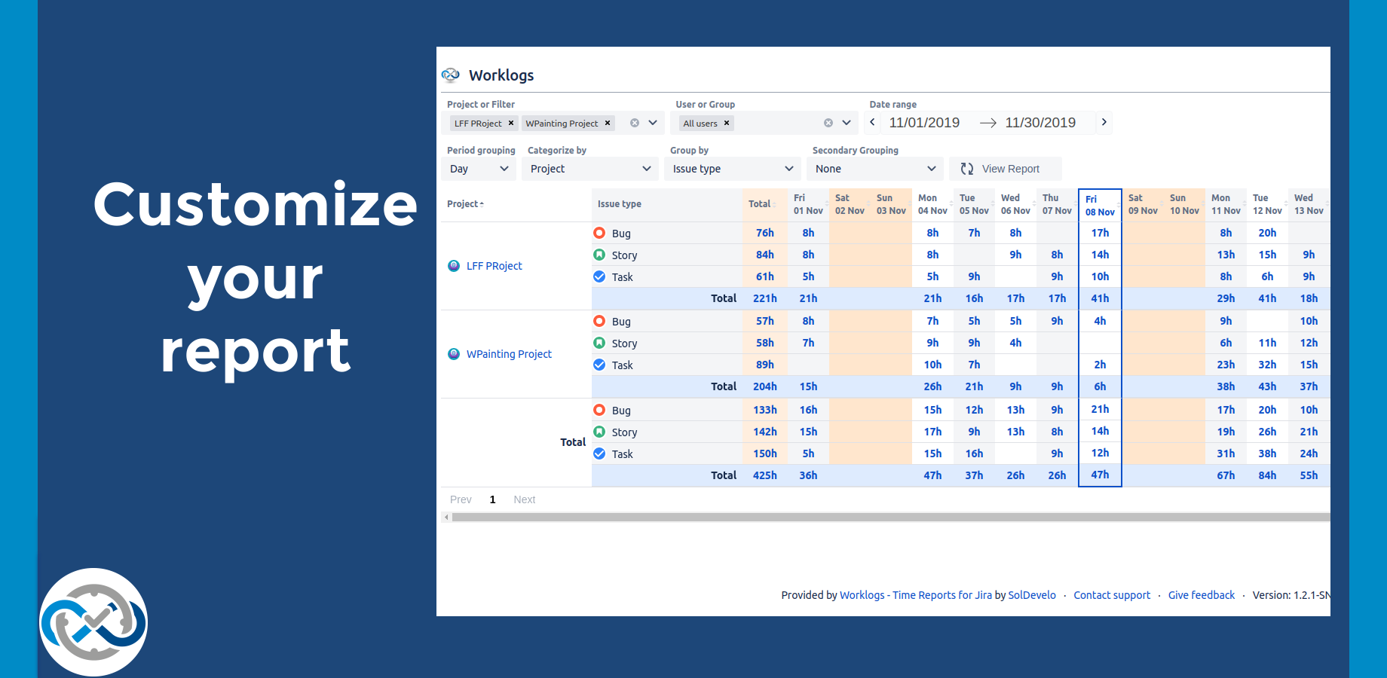The height and width of the screenshot is (678, 1387).
Task: Click Next pagination link
Action: pyautogui.click(x=524, y=499)
